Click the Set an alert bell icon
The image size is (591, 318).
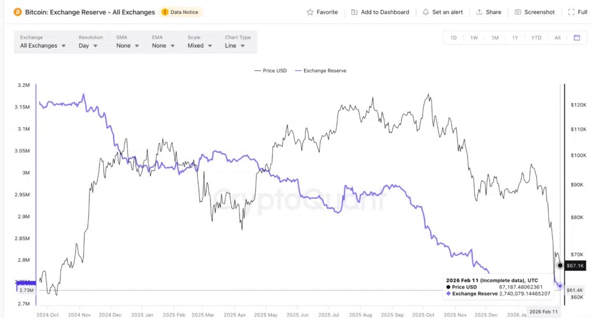pos(425,12)
